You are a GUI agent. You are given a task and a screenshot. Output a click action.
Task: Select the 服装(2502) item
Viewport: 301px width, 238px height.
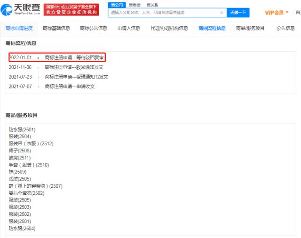(20, 214)
